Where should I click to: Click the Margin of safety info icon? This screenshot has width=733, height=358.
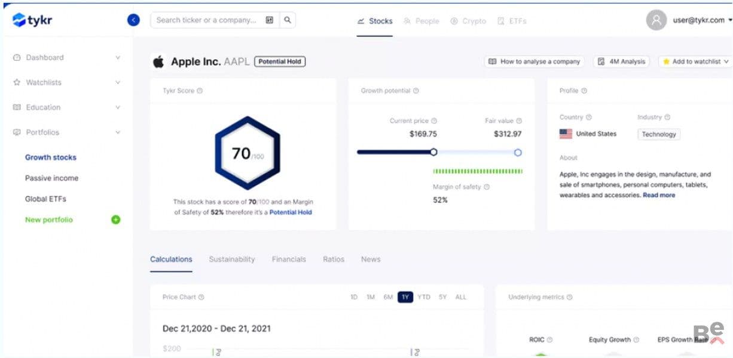[x=487, y=187]
